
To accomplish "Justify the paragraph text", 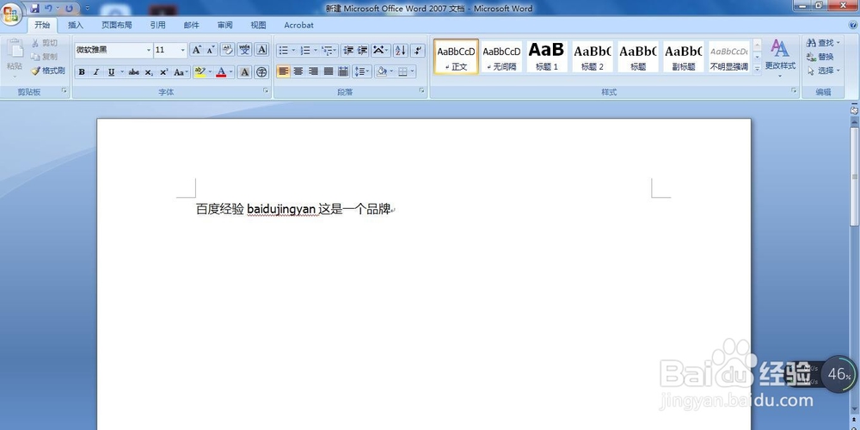I will click(328, 71).
